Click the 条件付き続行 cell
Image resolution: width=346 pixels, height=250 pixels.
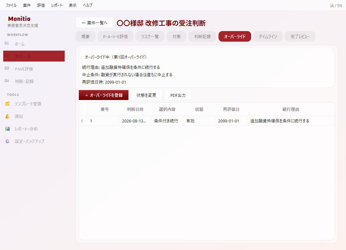pyautogui.click(x=167, y=121)
